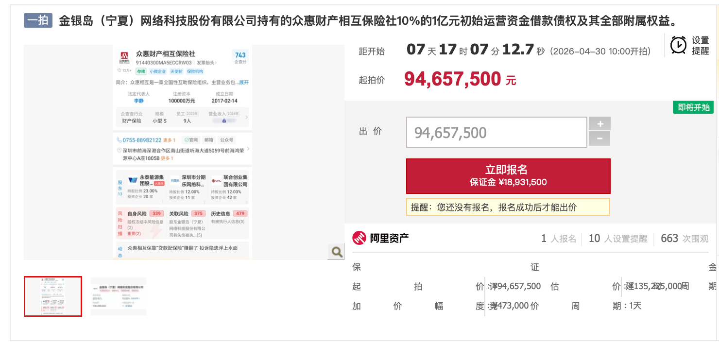
Task: Open 官网 via its checkmark icon
Action: coord(187,139)
